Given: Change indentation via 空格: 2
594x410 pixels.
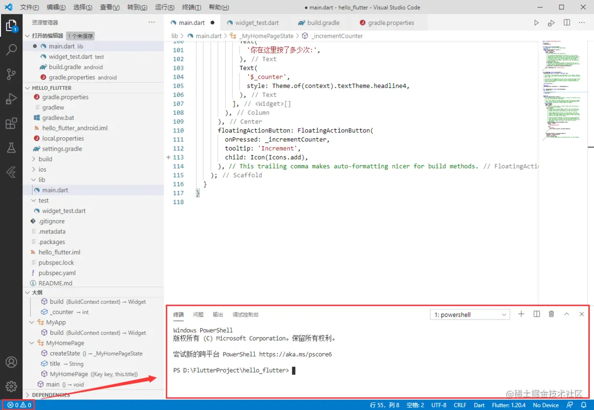Looking at the screenshot, I should 415,405.
